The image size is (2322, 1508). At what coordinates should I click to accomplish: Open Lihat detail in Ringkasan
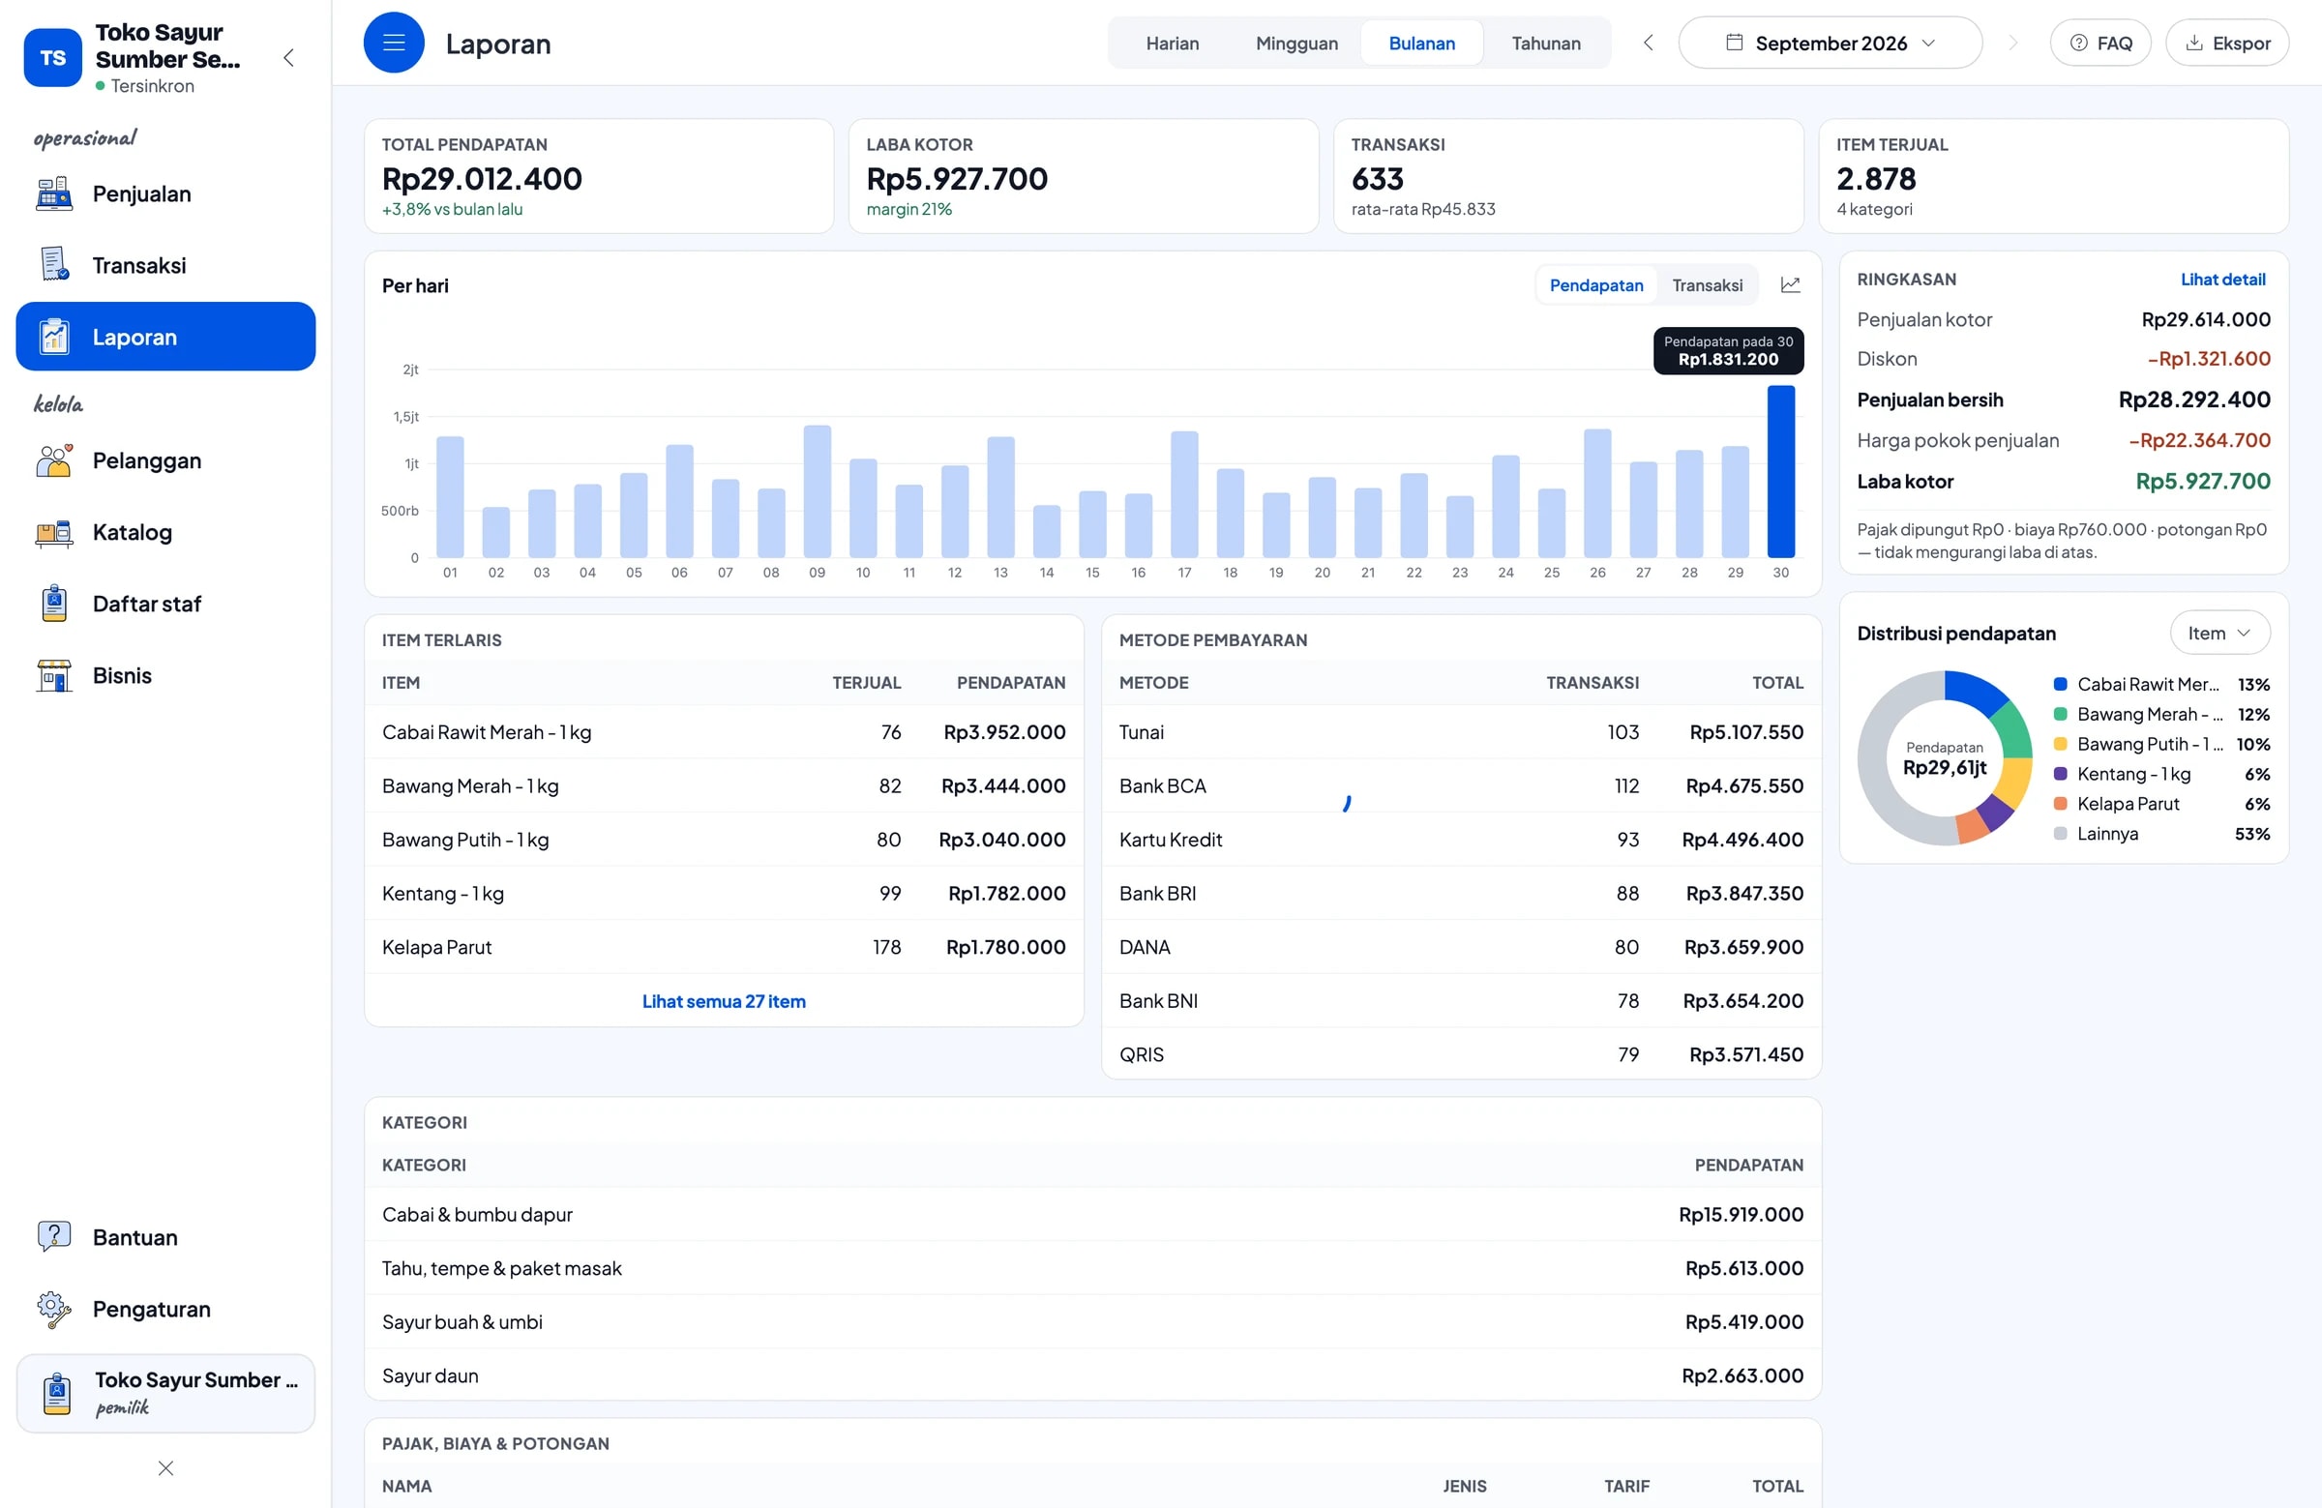2222,279
